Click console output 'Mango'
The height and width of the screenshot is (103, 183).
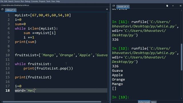click(117, 84)
